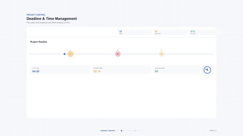Viewport: 243px width, 136px height.
Task: Open the 04 Due Soon stat card
Action: tap(170, 32)
